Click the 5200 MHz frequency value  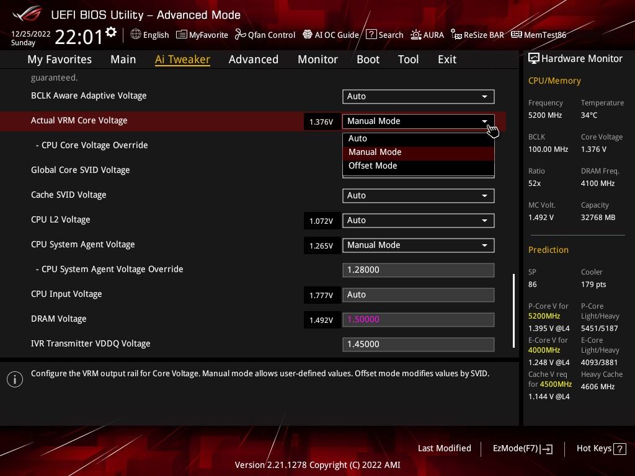(x=544, y=115)
